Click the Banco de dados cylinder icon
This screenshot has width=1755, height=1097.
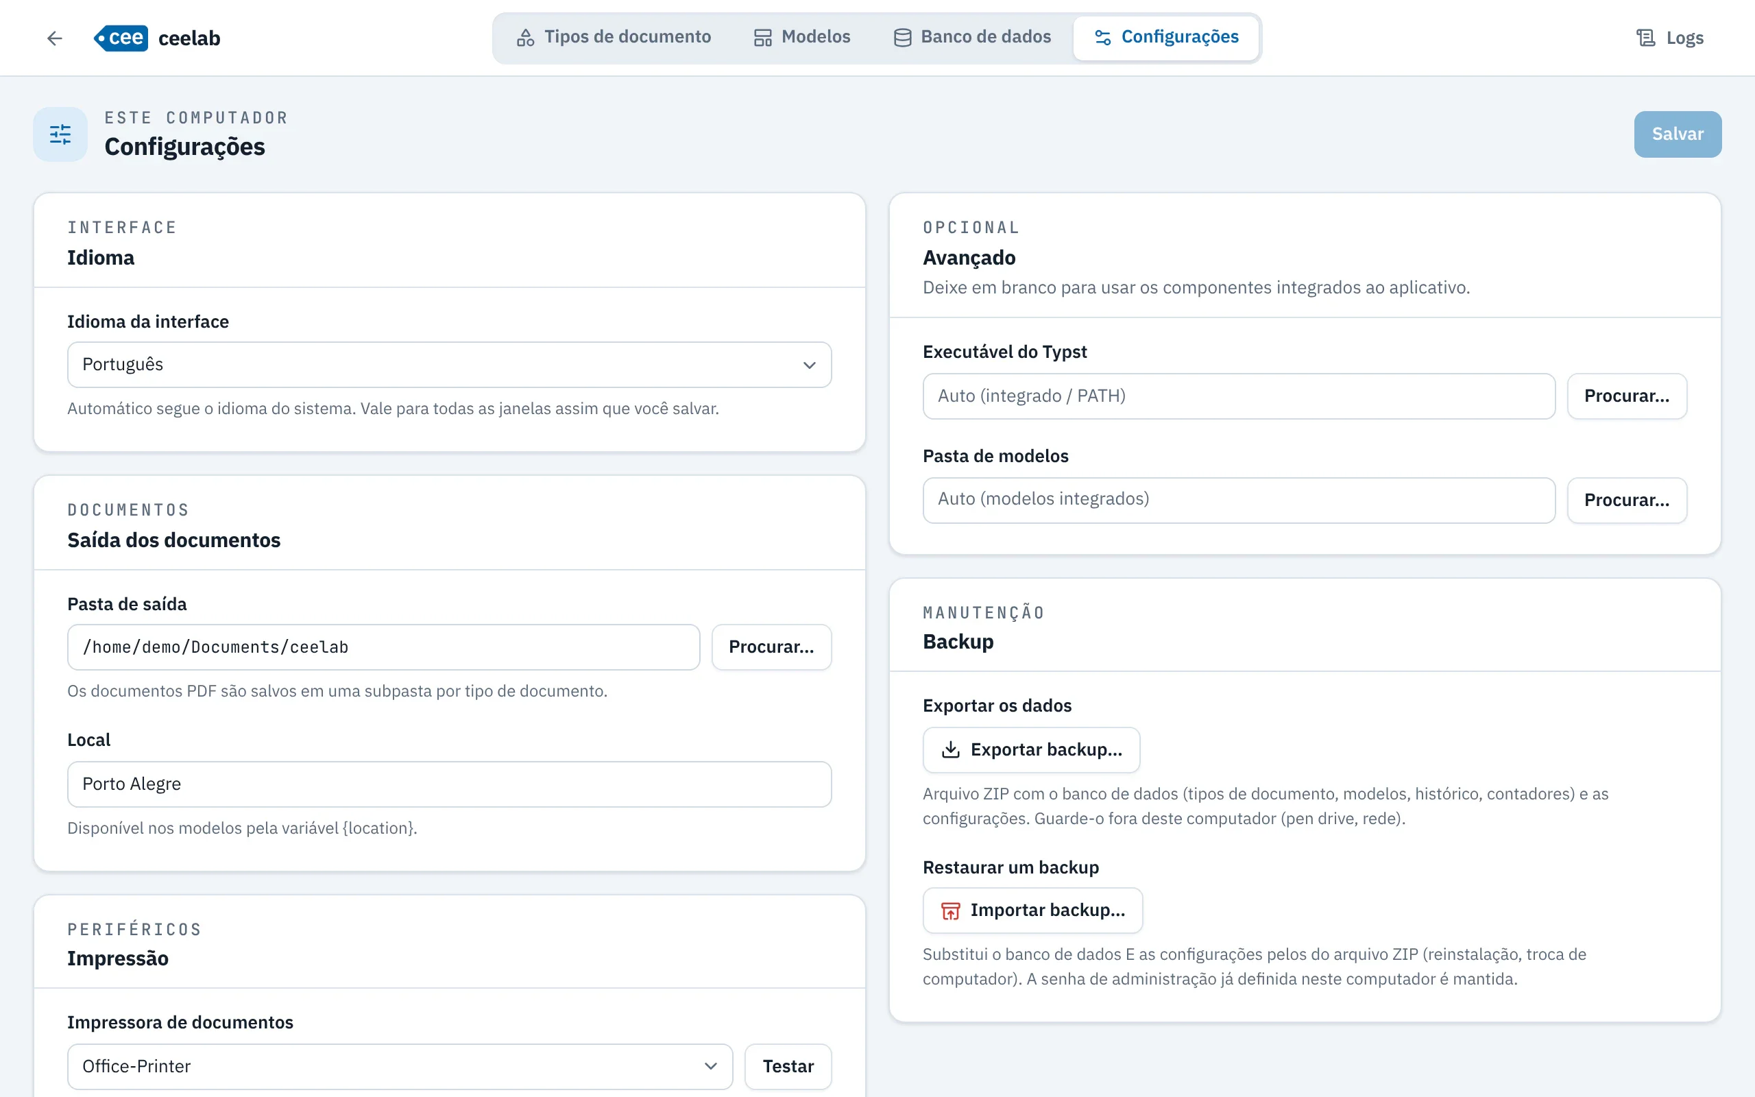902,37
